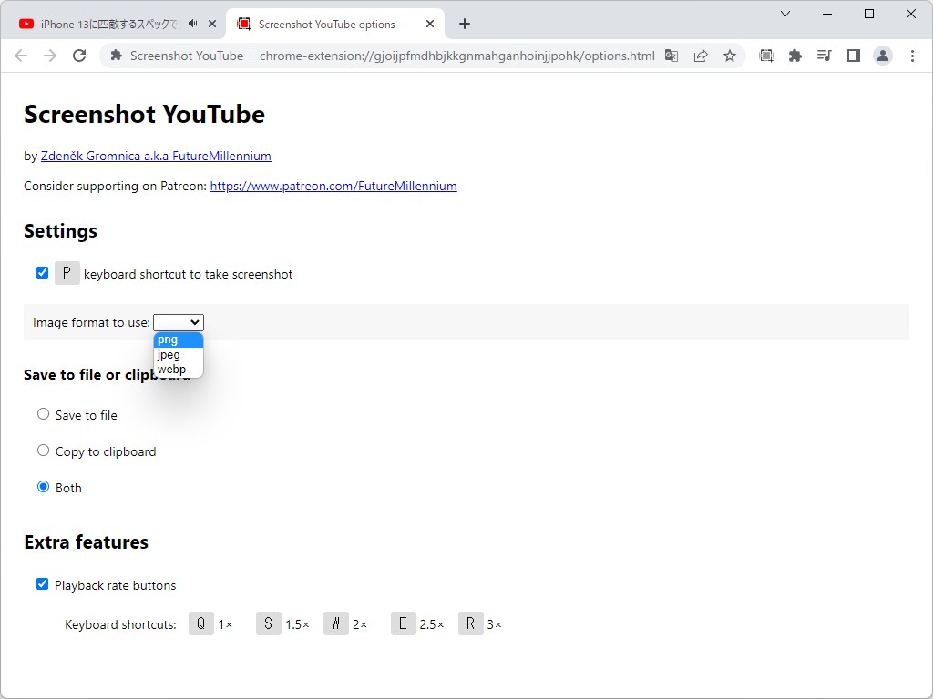The image size is (933, 699).
Task: Toggle the browser side panel
Action: point(853,56)
